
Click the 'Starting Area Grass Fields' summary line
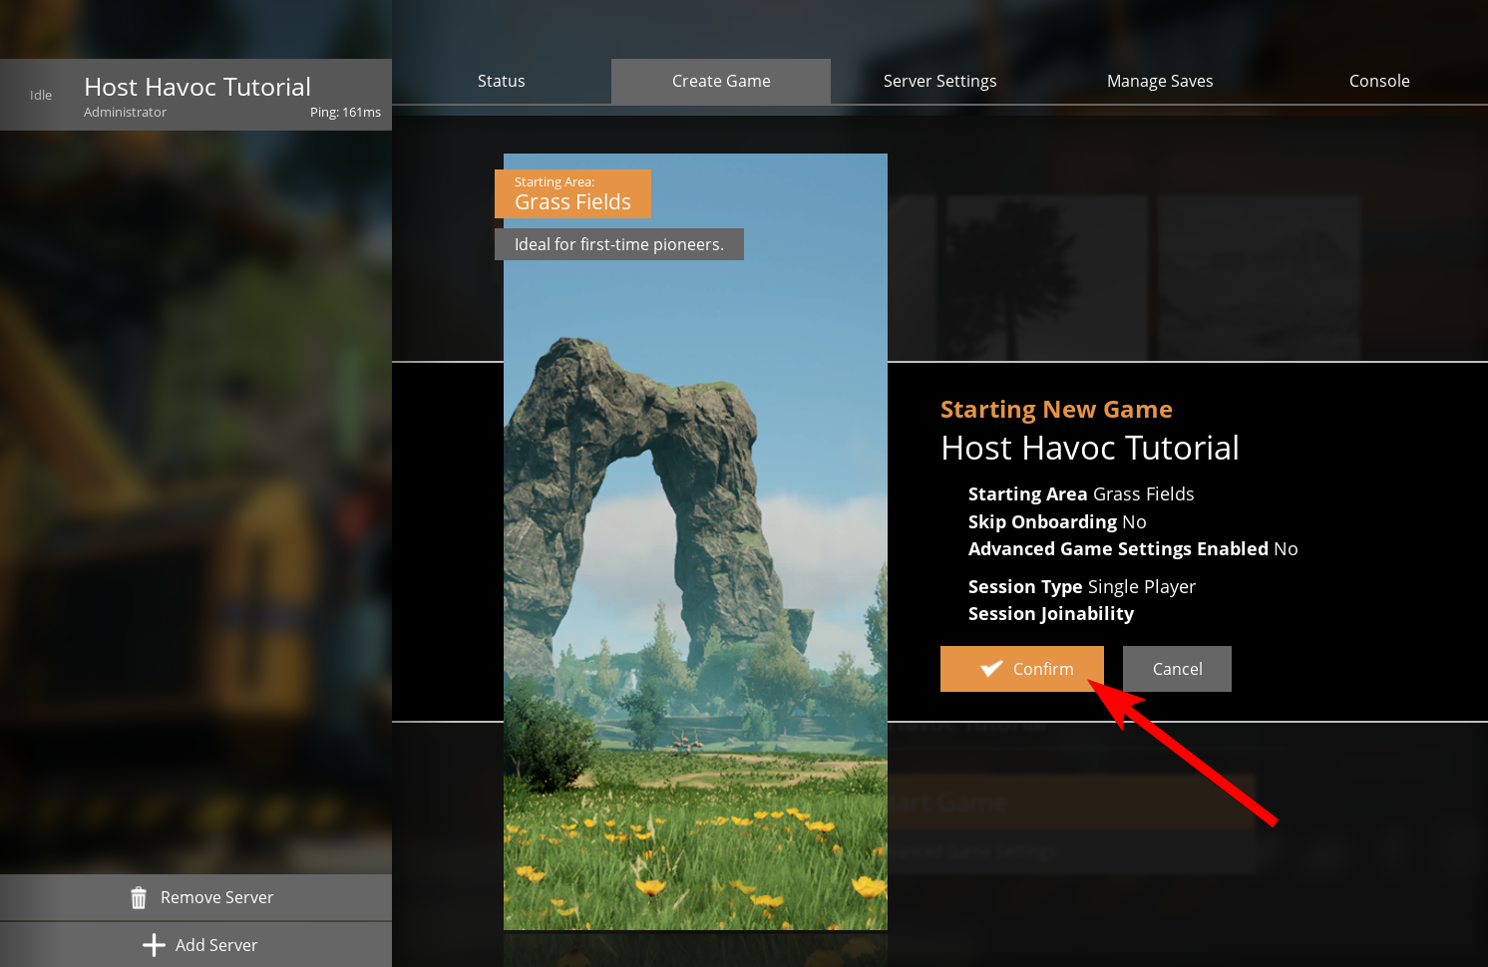1081,493
